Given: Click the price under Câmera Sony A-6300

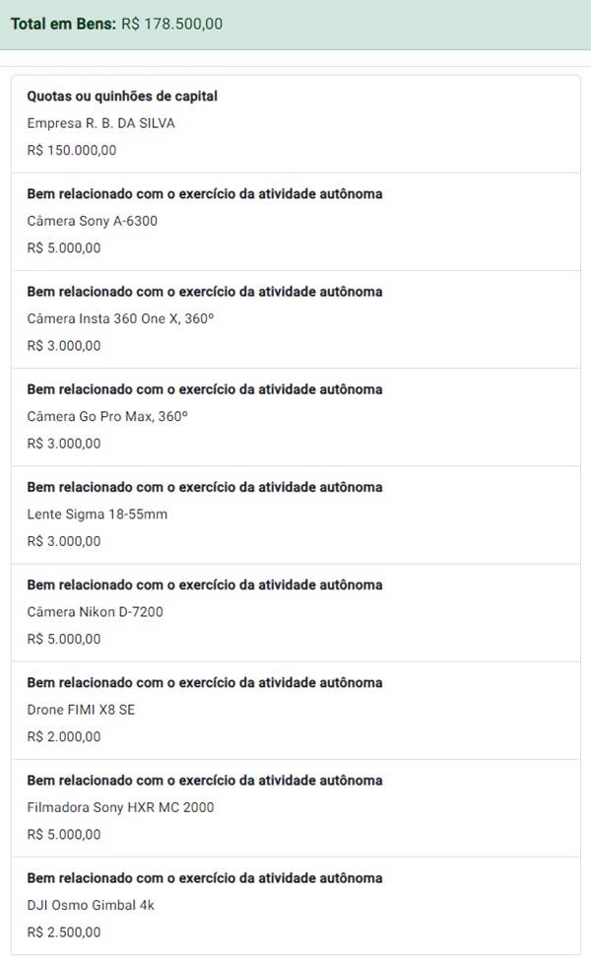Looking at the screenshot, I should 64,248.
